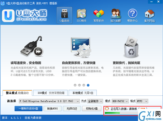
Task: Click the 转换NTFS button
Action: coord(52,108)
